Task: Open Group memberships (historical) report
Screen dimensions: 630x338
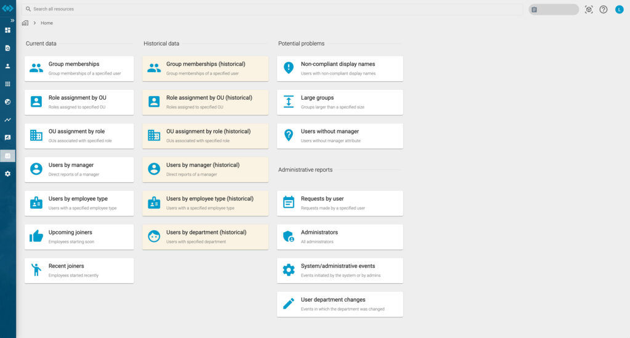Action: tap(205, 69)
